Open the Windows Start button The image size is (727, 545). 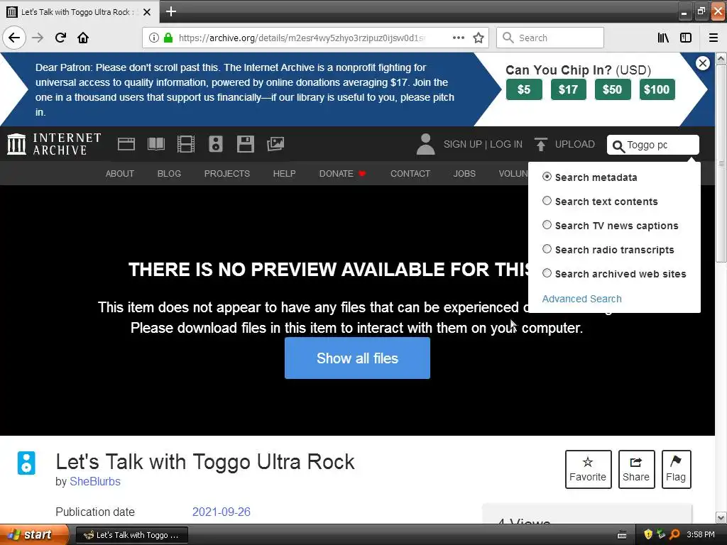point(33,535)
